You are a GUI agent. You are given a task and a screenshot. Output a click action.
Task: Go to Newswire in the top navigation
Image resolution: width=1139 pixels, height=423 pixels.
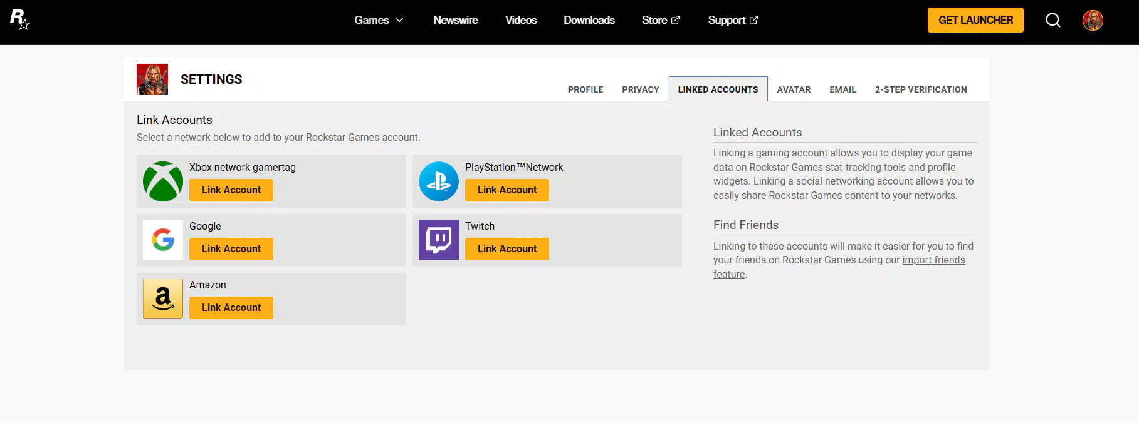click(x=456, y=20)
